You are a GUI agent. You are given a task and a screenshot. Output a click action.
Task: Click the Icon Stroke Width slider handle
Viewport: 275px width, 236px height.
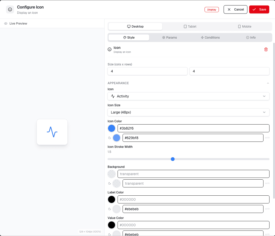coord(172,159)
